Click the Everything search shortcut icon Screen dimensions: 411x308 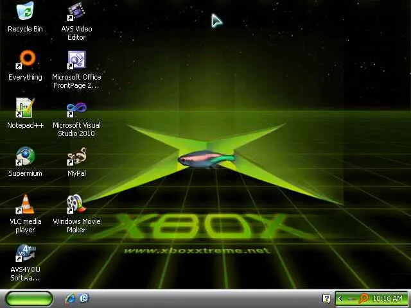pyautogui.click(x=26, y=59)
